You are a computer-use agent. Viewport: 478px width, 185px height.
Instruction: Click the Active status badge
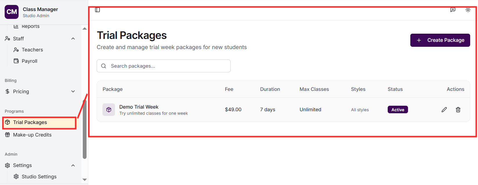click(398, 109)
